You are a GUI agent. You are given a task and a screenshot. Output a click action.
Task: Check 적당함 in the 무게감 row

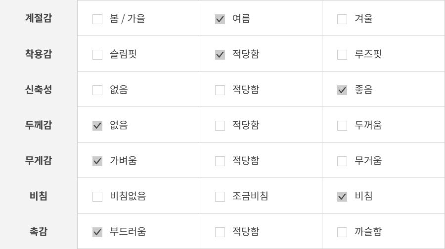pyautogui.click(x=220, y=161)
